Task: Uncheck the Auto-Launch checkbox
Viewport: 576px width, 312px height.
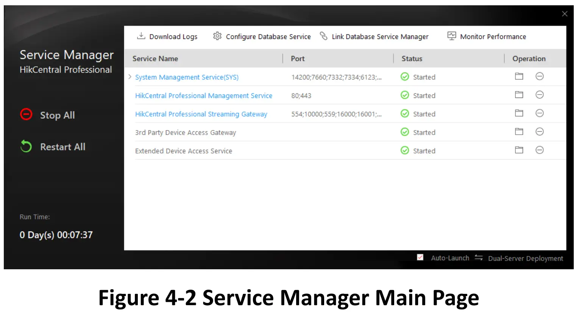Action: pyautogui.click(x=420, y=257)
